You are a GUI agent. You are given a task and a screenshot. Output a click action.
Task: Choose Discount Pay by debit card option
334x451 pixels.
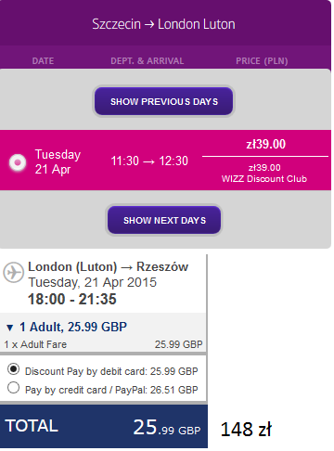pos(13,369)
